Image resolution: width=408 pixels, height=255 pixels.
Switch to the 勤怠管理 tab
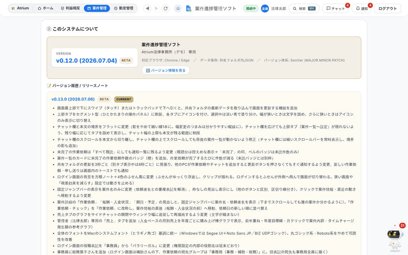click(123, 8)
